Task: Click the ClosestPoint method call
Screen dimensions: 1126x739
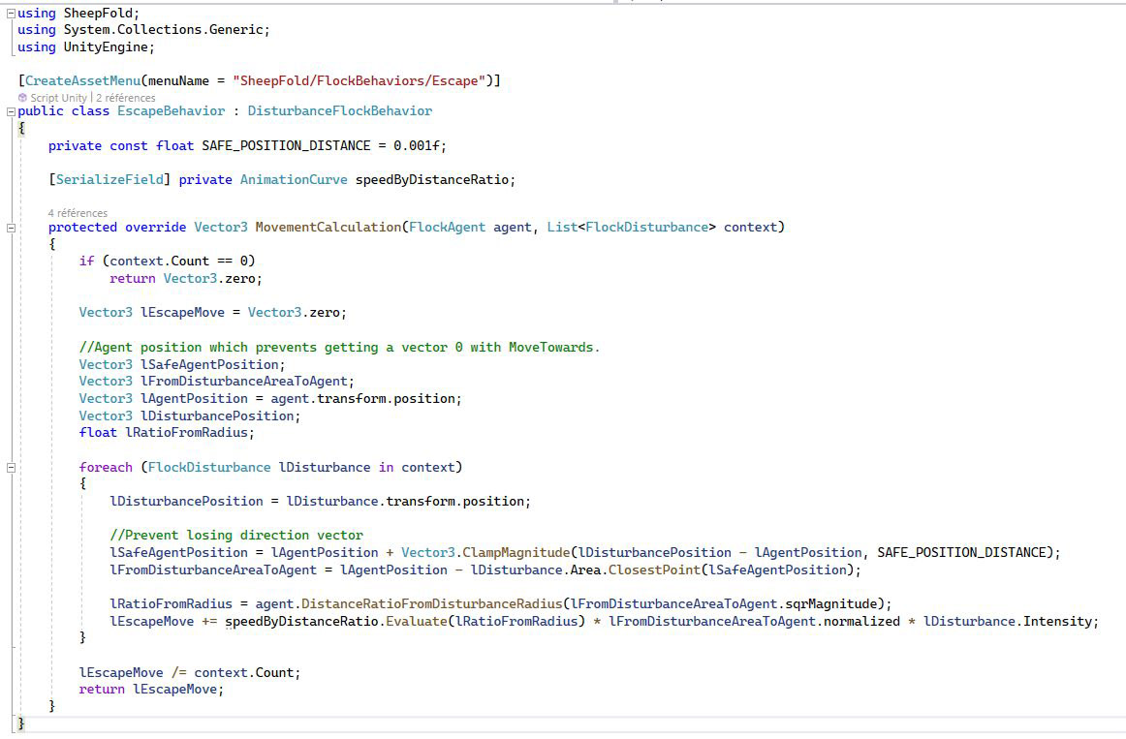Action: 654,570
